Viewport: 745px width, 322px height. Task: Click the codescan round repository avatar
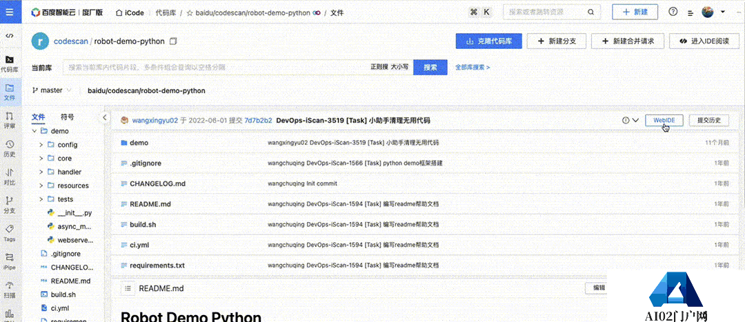click(x=41, y=41)
